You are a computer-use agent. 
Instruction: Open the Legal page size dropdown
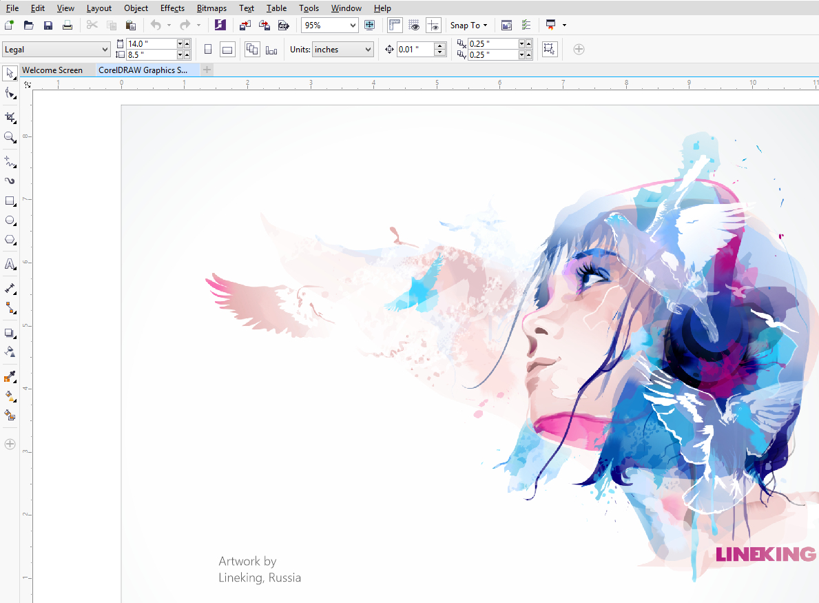pyautogui.click(x=105, y=50)
